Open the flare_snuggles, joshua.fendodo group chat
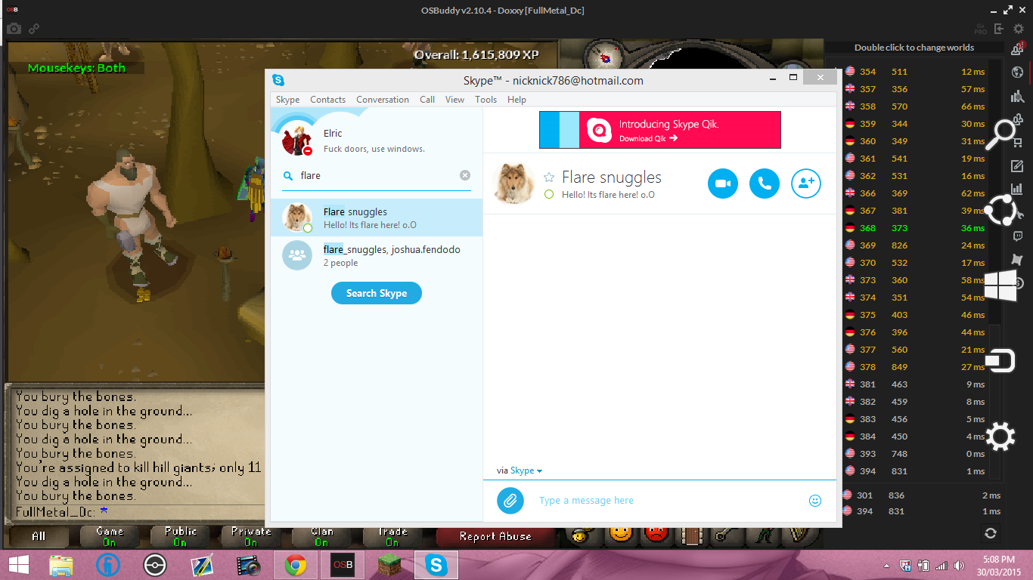The width and height of the screenshot is (1033, 580). (377, 255)
